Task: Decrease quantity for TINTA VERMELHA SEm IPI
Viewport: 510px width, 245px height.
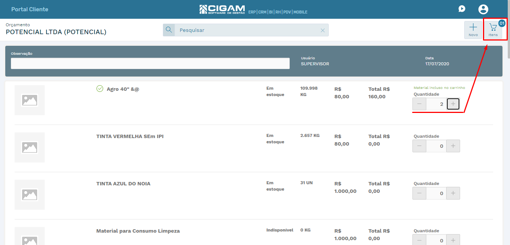Action: [x=419, y=146]
